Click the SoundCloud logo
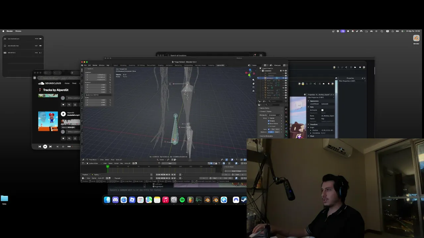 pos(50,83)
